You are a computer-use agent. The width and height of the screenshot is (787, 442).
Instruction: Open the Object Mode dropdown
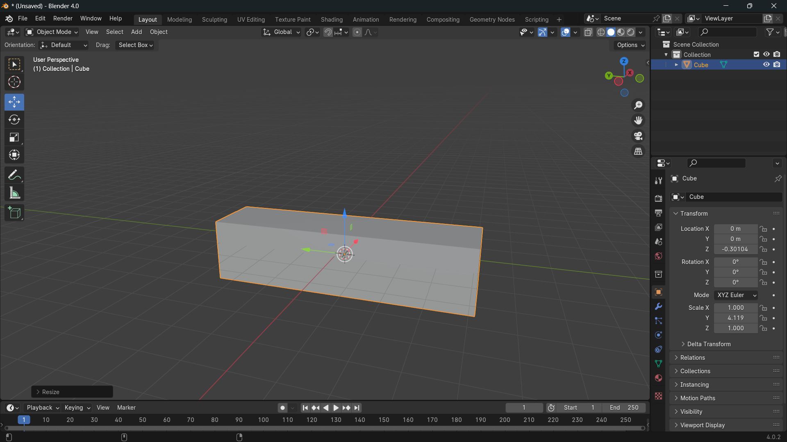click(x=52, y=32)
